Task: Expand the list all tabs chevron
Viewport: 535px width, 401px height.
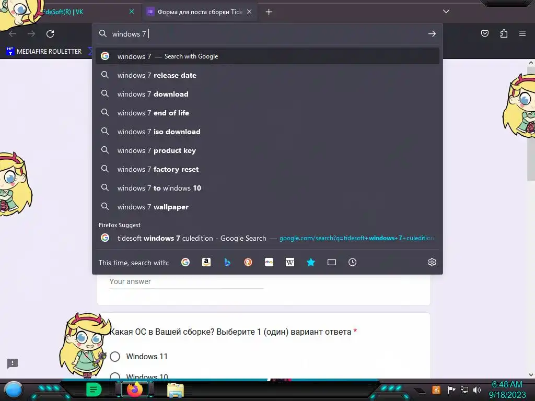Action: pyautogui.click(x=446, y=11)
